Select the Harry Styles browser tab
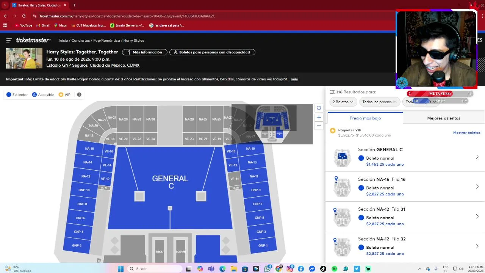485x273 pixels. point(39,5)
